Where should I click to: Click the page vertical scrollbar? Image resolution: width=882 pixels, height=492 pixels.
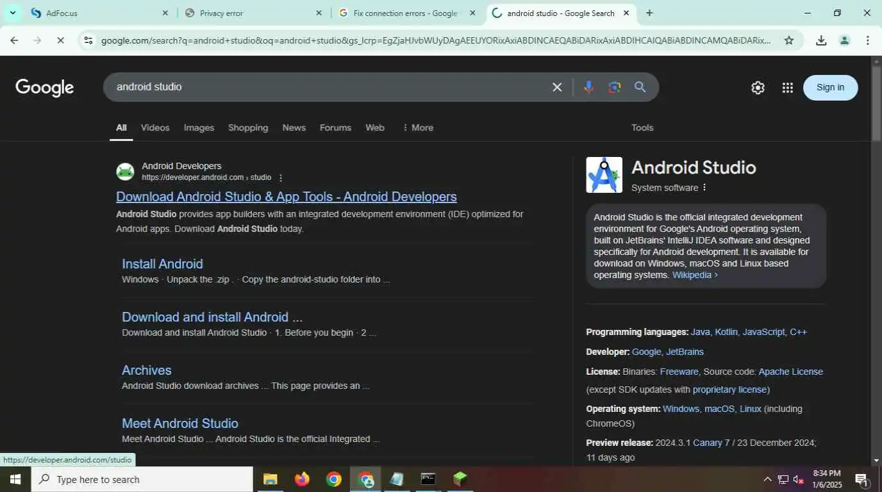tap(876, 102)
